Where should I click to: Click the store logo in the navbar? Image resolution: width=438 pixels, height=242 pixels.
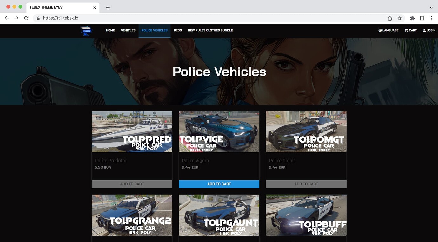tap(86, 31)
